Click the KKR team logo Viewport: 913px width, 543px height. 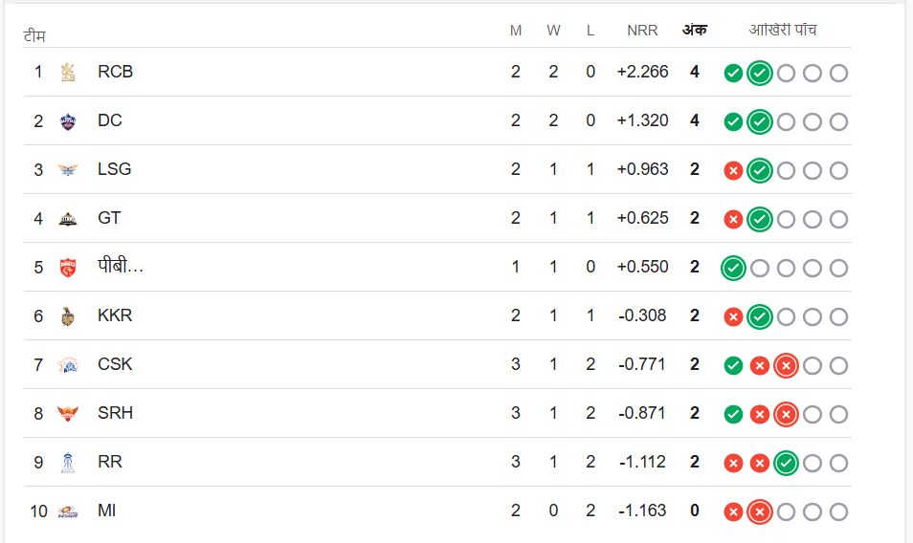pyautogui.click(x=67, y=315)
